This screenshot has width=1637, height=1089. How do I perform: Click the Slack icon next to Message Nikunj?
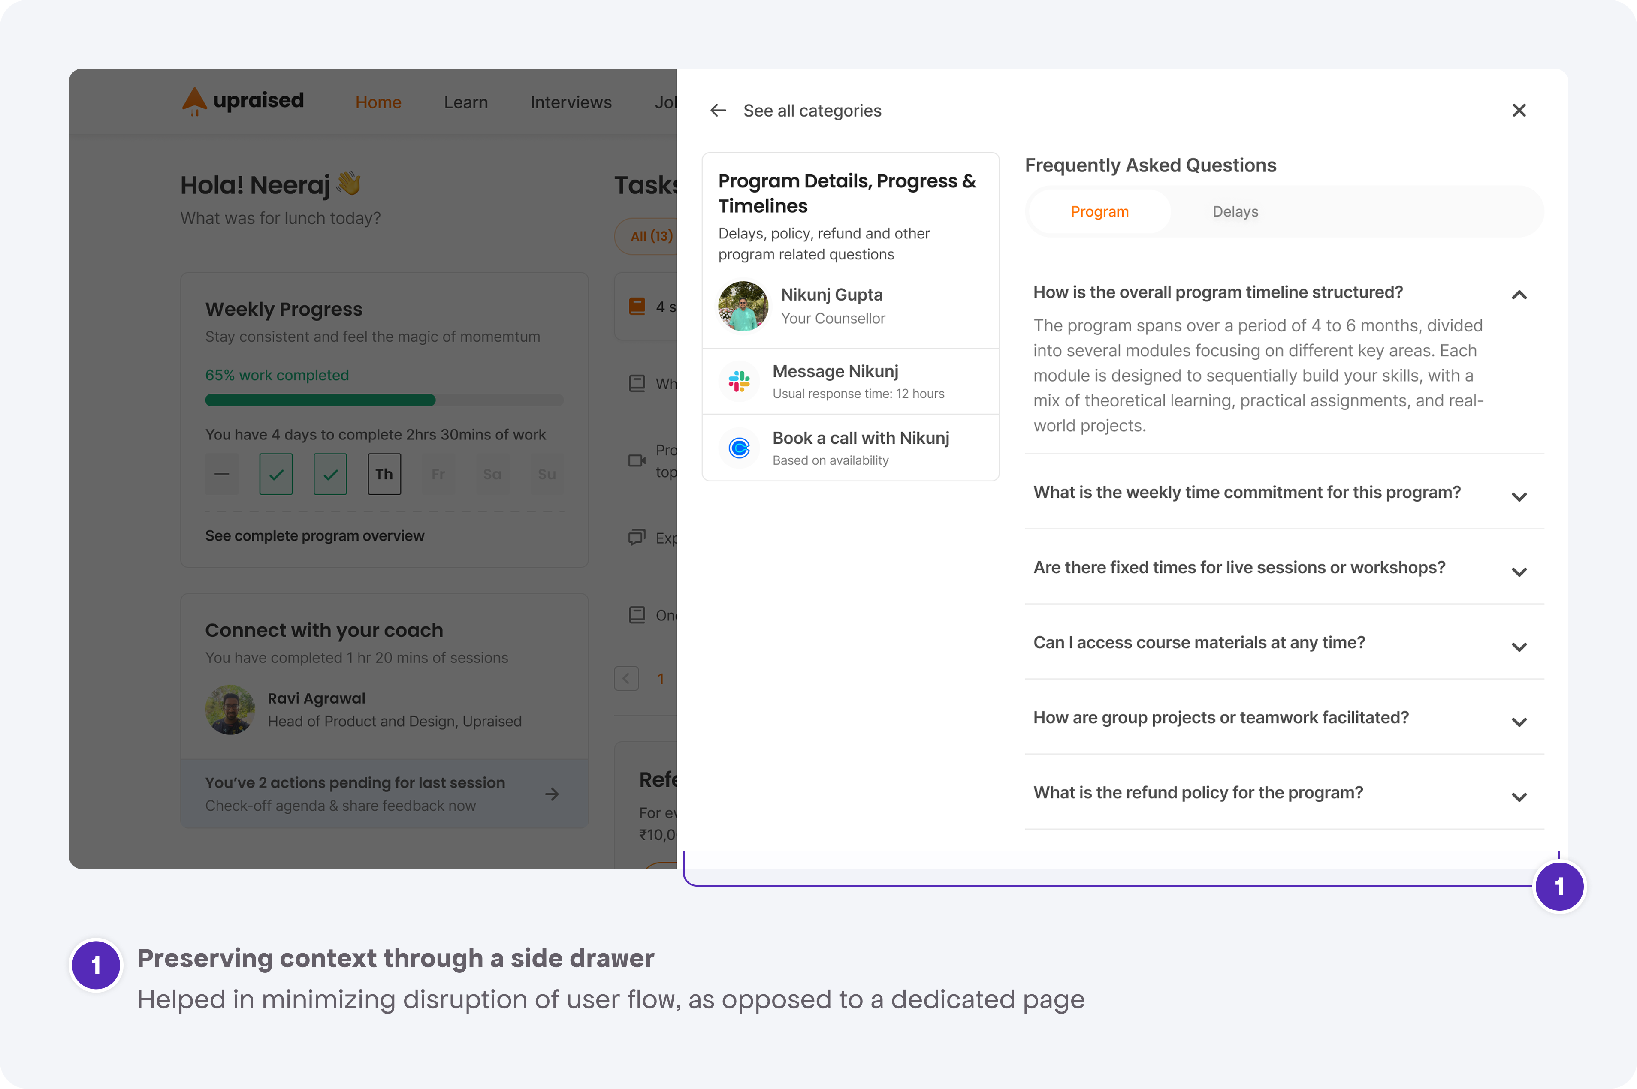click(739, 381)
